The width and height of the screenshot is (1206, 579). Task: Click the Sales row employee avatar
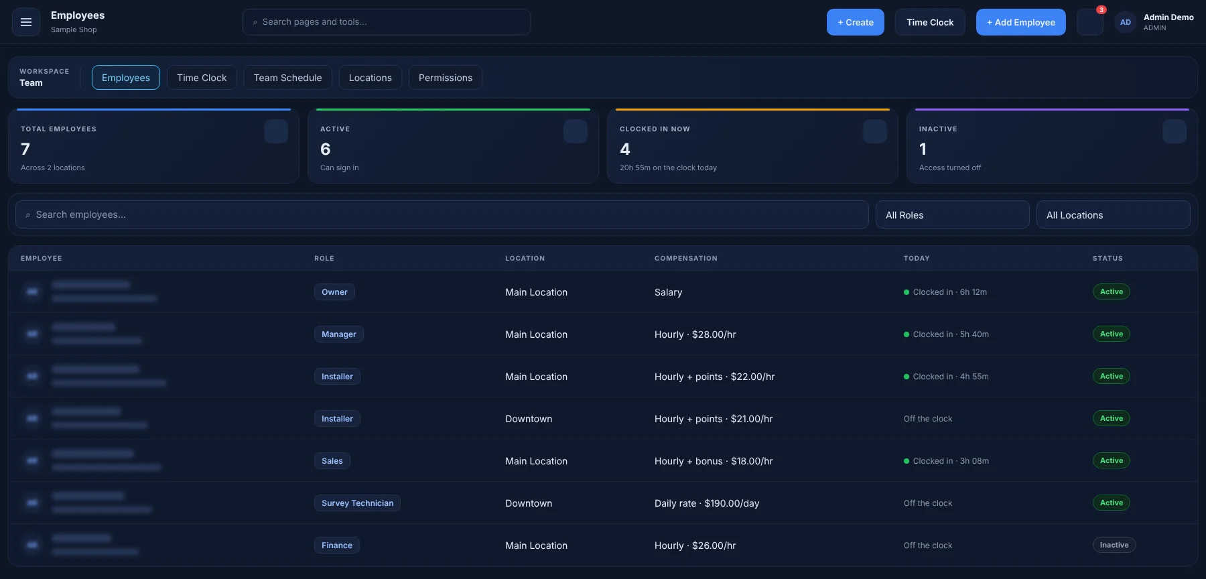(x=32, y=460)
